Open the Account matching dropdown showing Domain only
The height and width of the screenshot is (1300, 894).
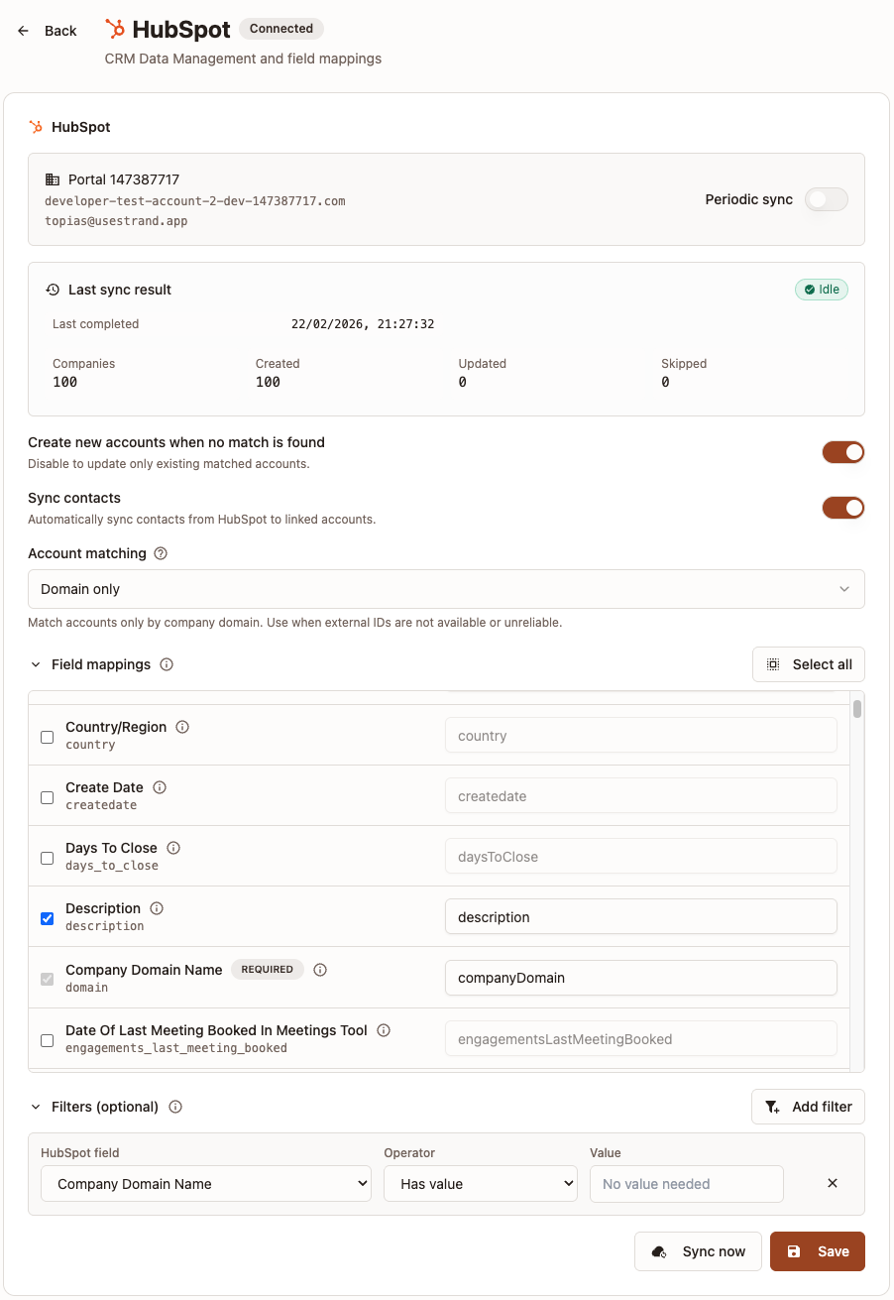click(446, 589)
